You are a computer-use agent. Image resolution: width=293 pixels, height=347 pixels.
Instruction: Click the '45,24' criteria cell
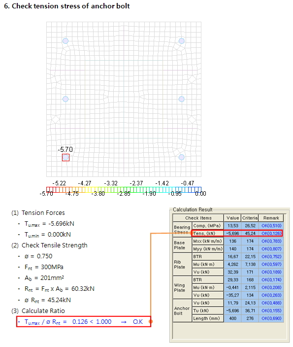coord(250,233)
